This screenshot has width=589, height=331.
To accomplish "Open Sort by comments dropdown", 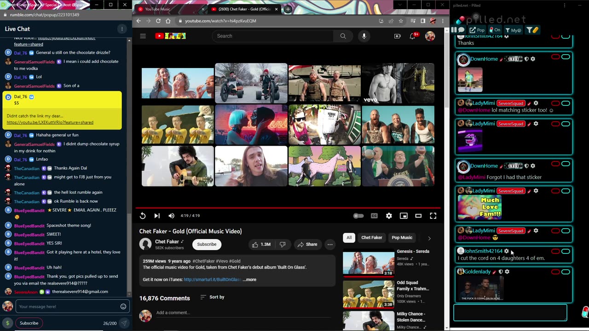I will (212, 297).
